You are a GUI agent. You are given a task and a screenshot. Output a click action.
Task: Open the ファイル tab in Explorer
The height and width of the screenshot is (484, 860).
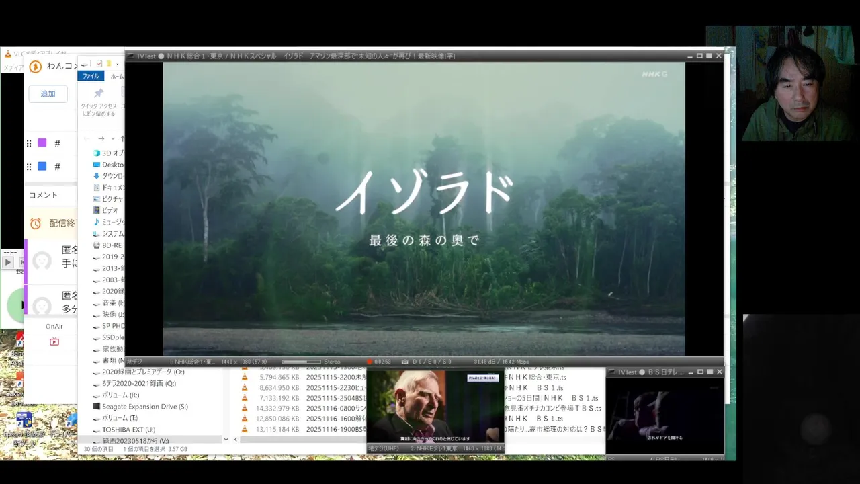pyautogui.click(x=91, y=76)
